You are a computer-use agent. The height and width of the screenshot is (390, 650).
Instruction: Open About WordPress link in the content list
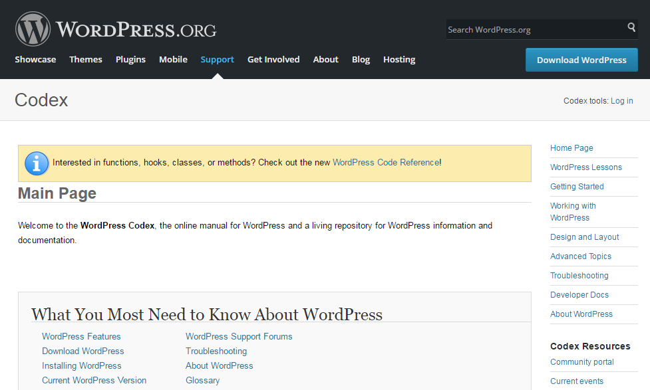point(220,366)
